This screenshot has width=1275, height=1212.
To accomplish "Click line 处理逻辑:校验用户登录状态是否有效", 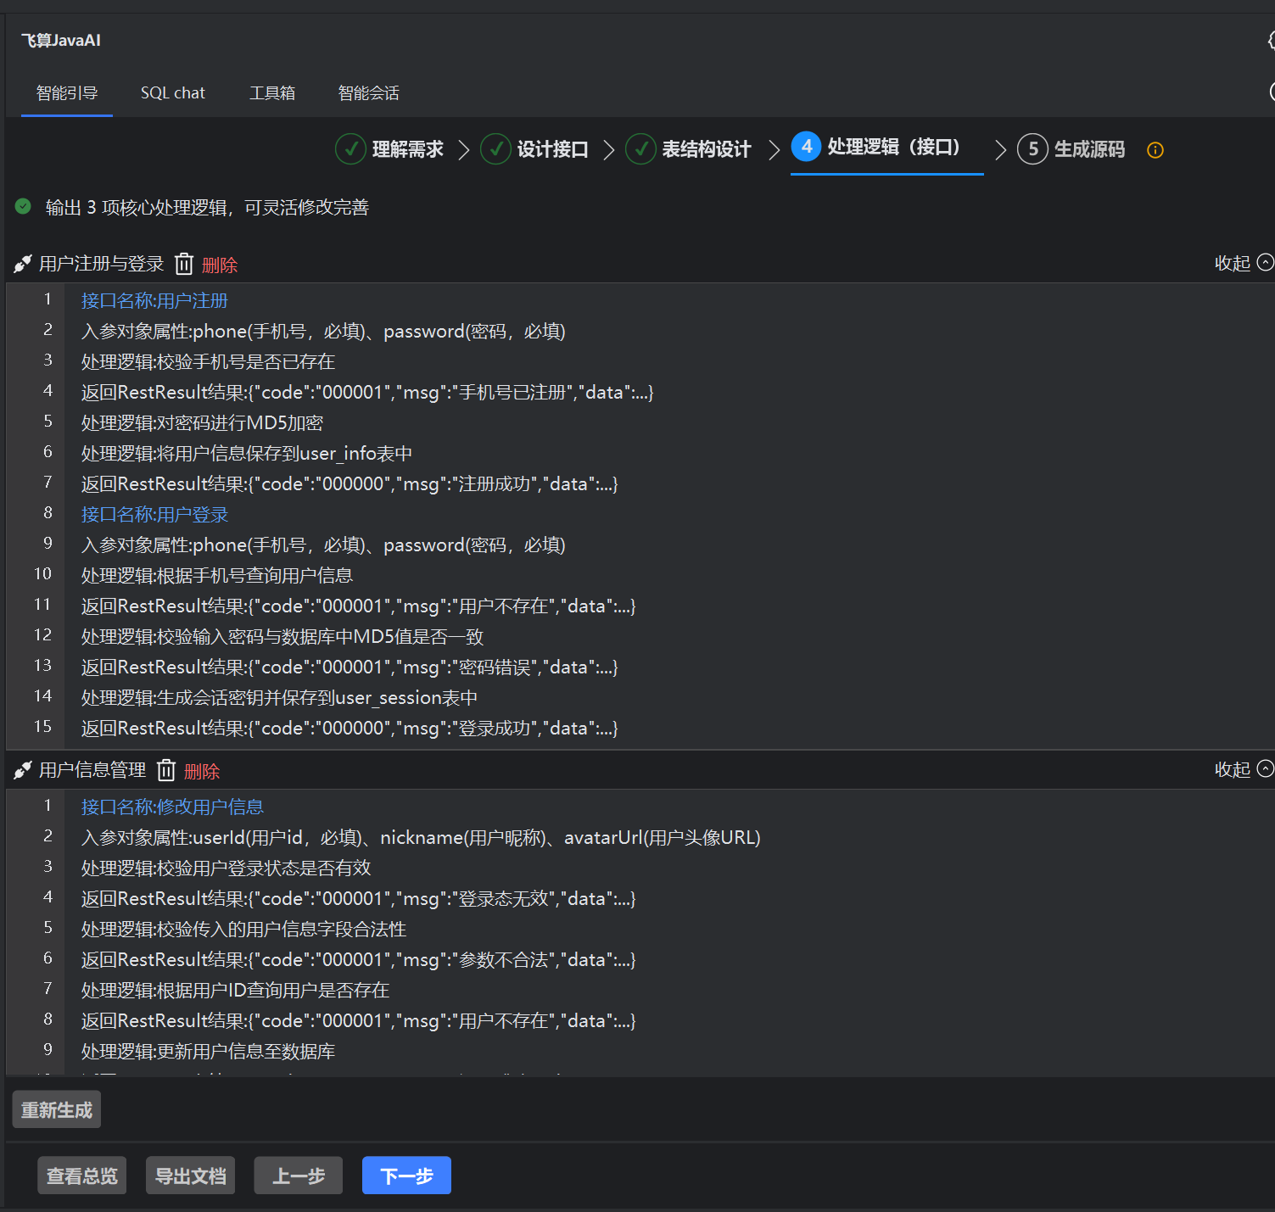I will point(226,868).
